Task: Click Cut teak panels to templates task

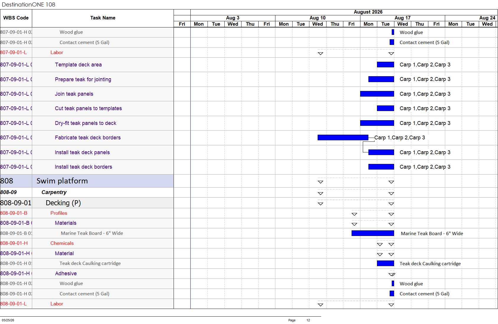Action: pyautogui.click(x=88, y=108)
